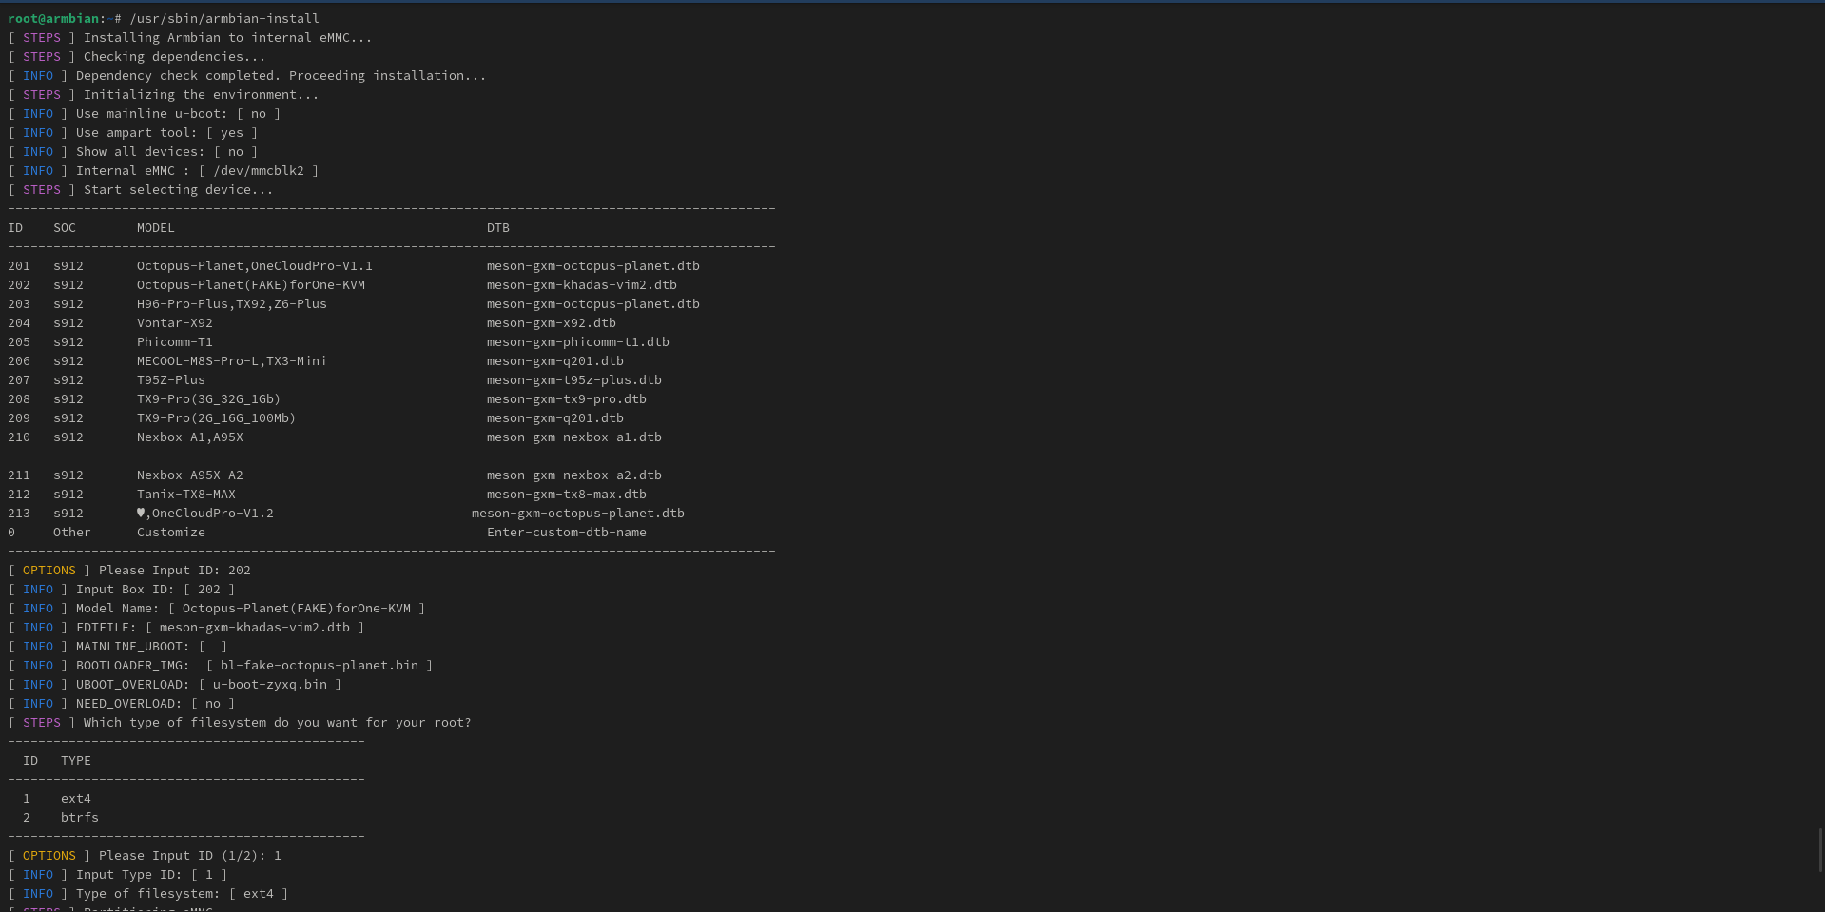The width and height of the screenshot is (1825, 912).
Task: Click the Enter-custom-dtb-name text
Action: [x=566, y=532]
